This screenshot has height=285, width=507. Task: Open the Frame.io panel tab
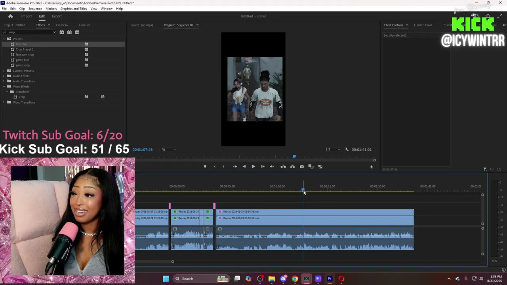coord(62,25)
